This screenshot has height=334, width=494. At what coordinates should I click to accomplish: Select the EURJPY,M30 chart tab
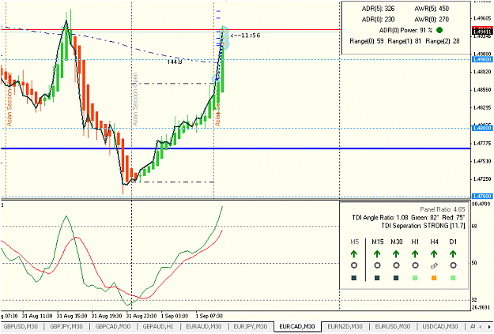pyautogui.click(x=251, y=326)
